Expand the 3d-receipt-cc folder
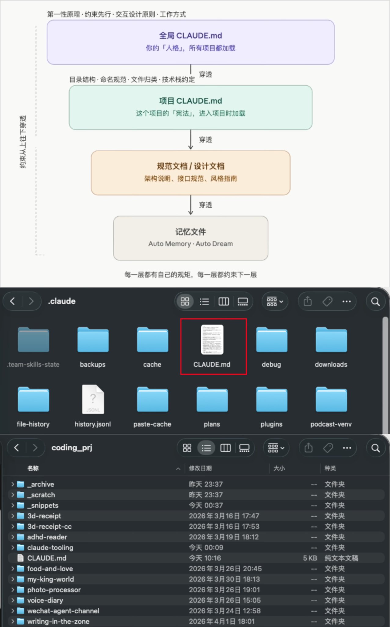 (x=13, y=527)
